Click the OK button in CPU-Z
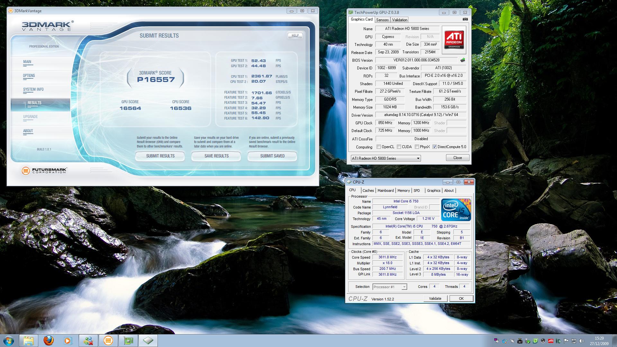617x347 pixels. pos(461,298)
